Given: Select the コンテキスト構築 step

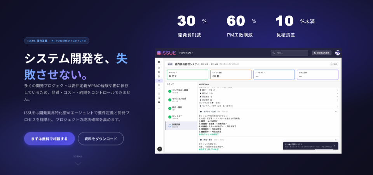Looking at the screenshot, I should [181, 91].
